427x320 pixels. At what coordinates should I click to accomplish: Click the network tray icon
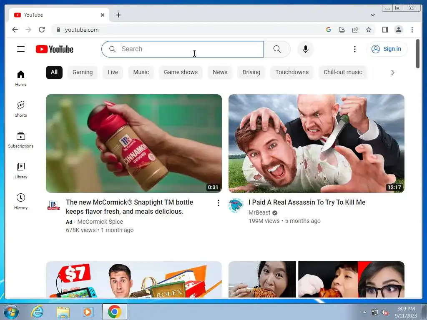(375, 312)
